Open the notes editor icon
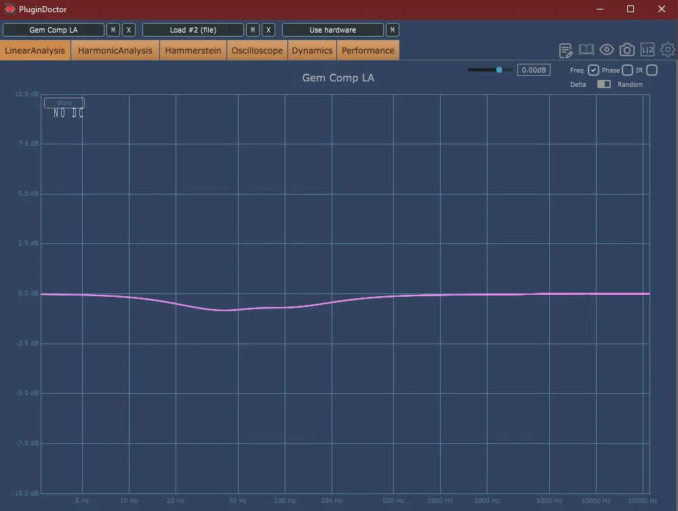The height and width of the screenshot is (511, 678). coord(565,50)
